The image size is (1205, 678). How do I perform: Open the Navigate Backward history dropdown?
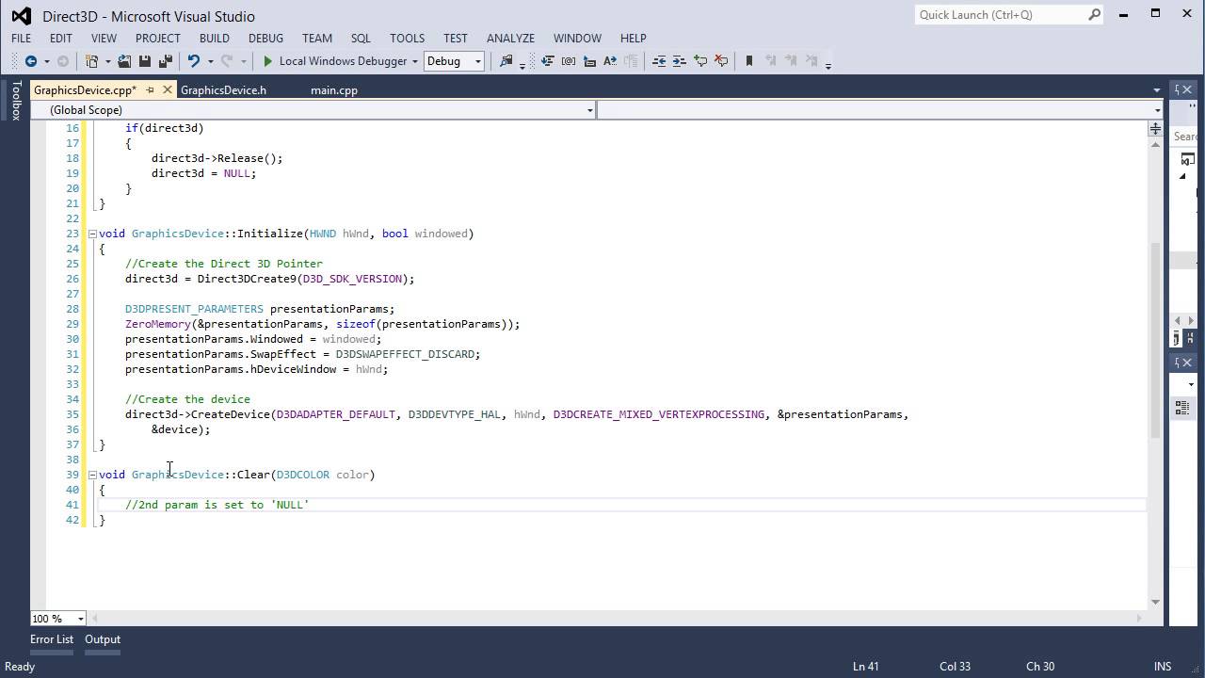46,61
